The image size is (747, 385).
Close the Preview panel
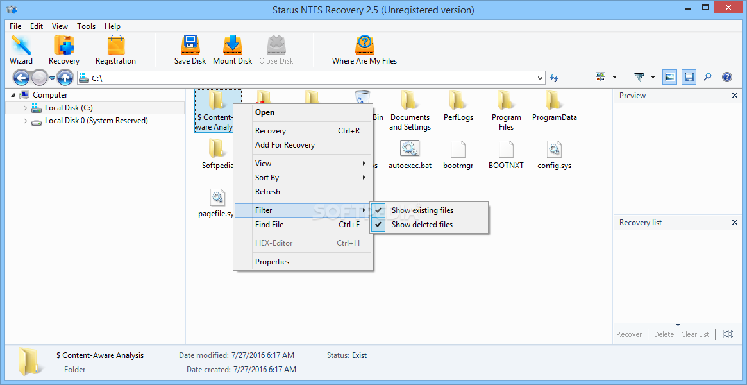(735, 96)
